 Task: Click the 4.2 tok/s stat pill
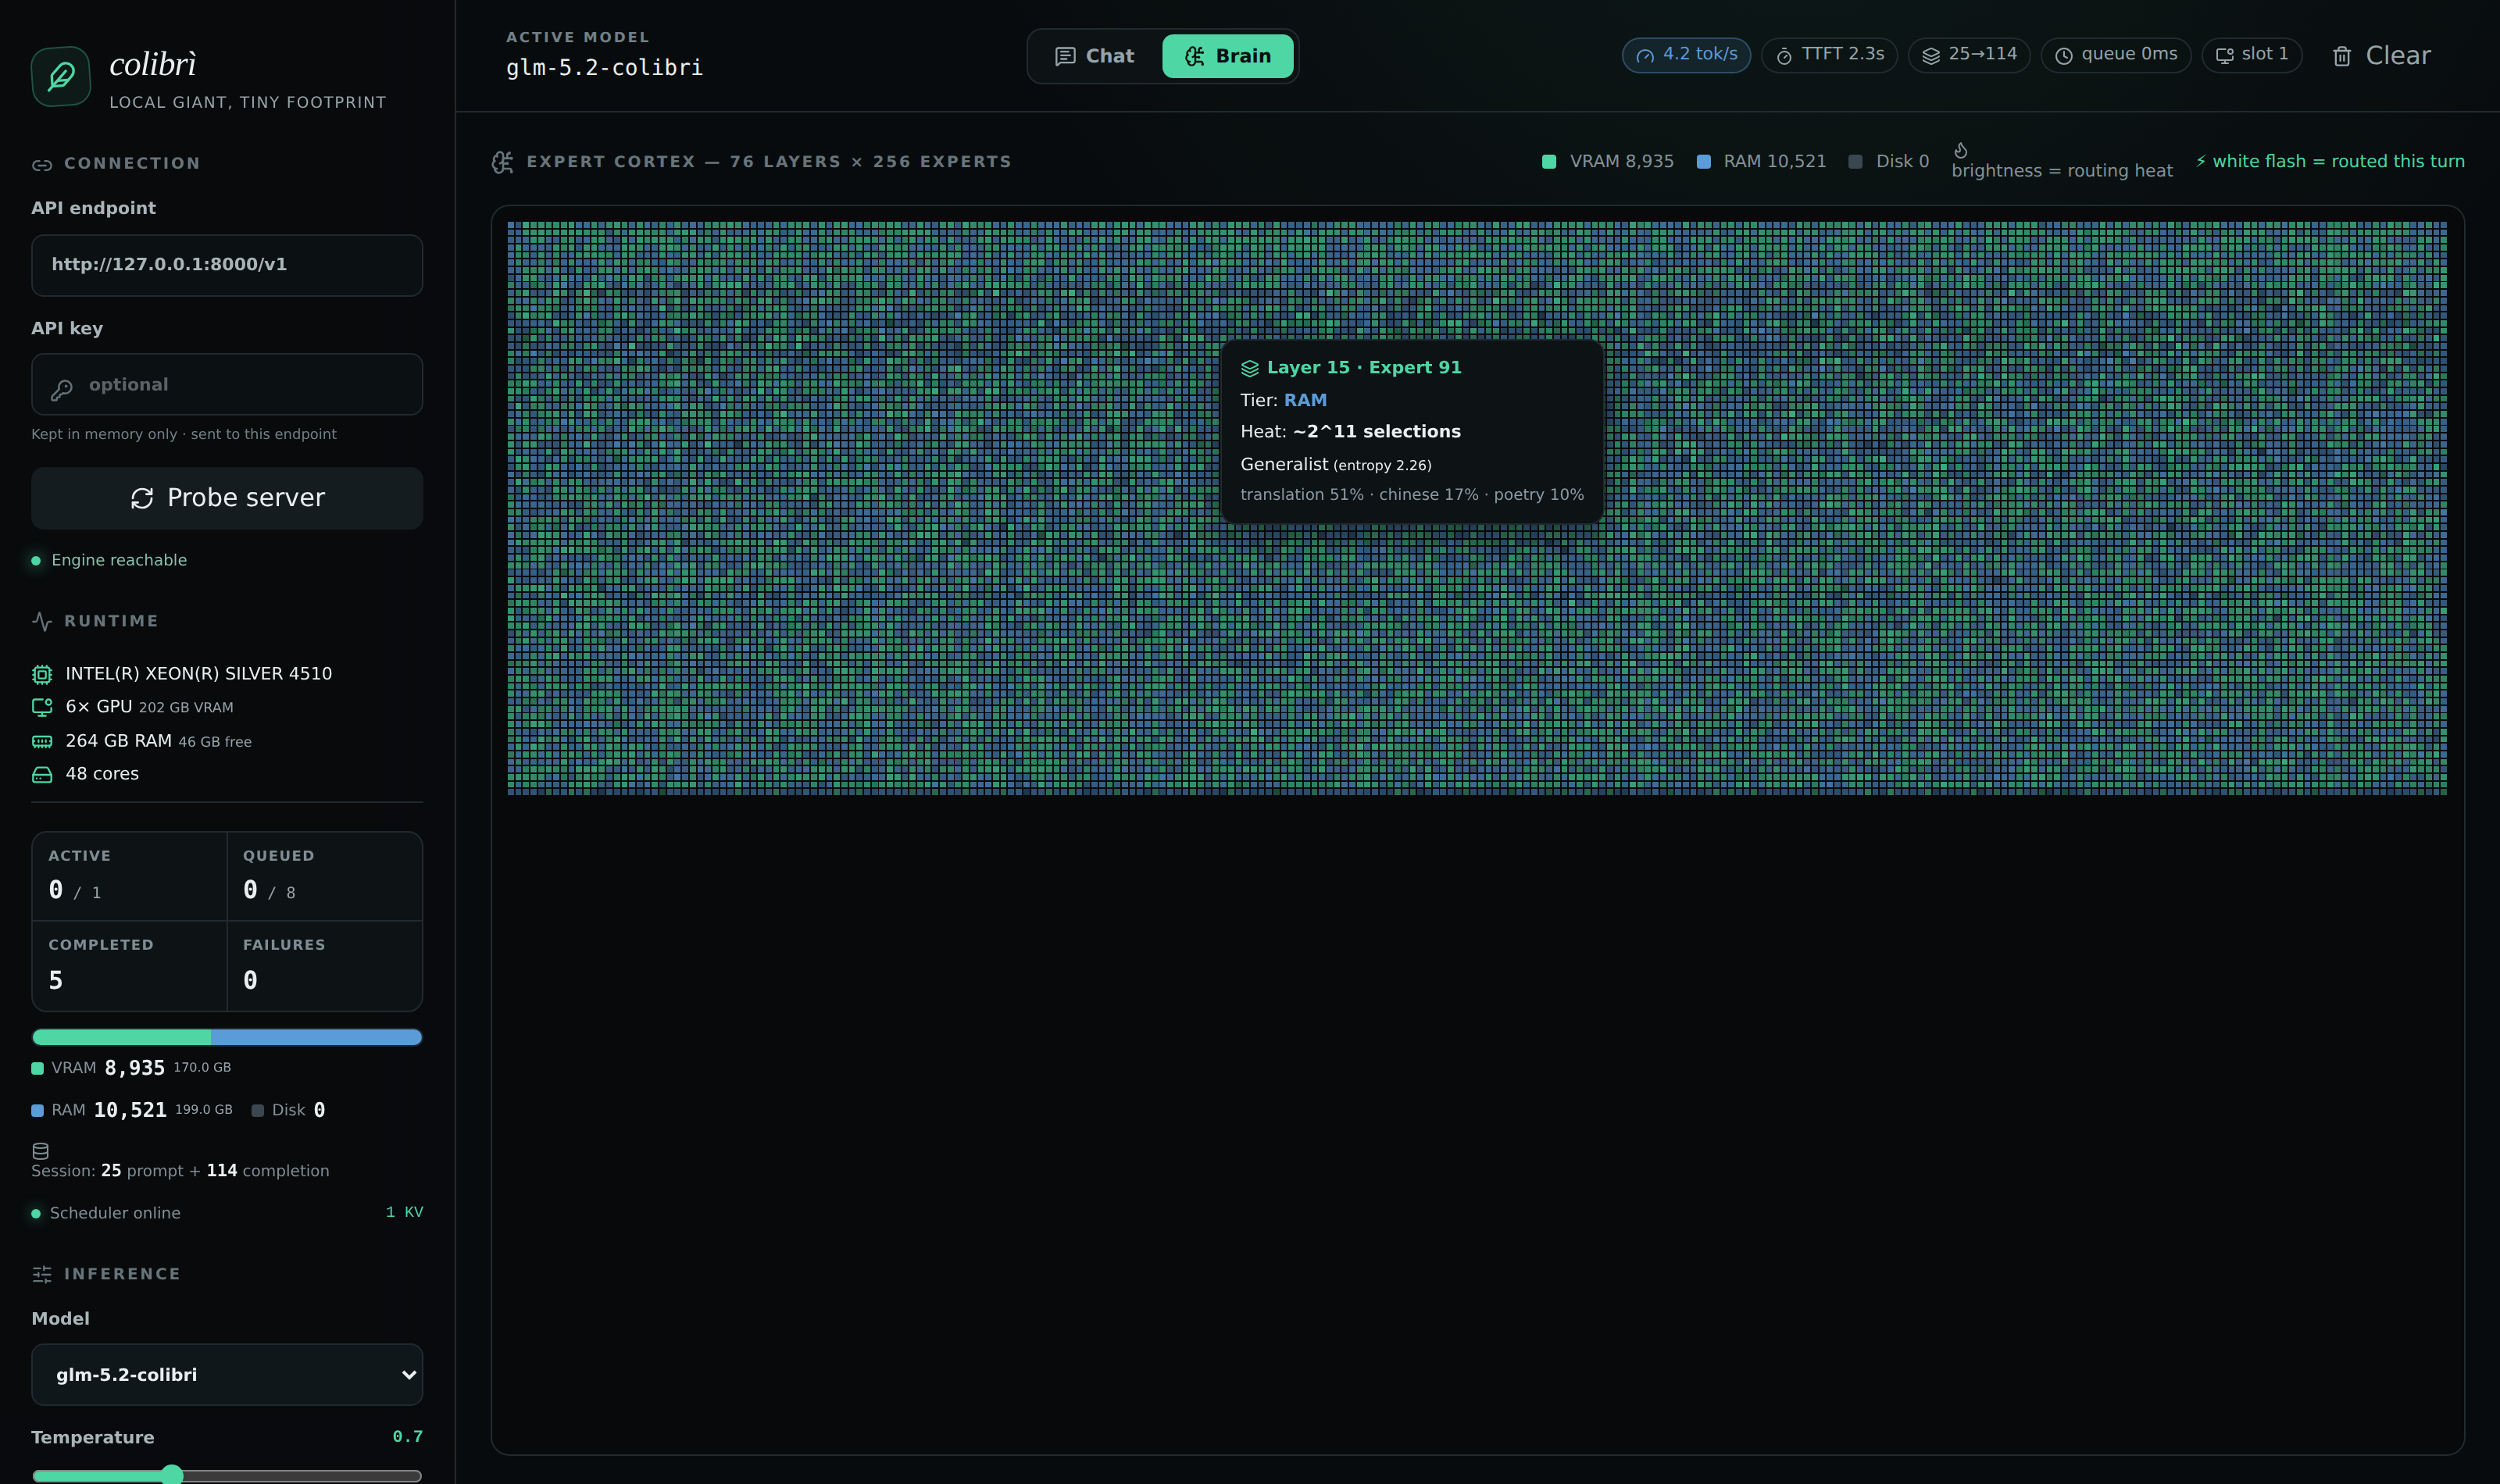click(x=1686, y=55)
